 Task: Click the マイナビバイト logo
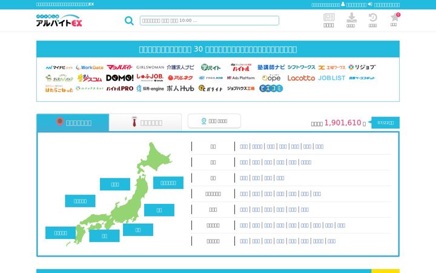coord(59,67)
